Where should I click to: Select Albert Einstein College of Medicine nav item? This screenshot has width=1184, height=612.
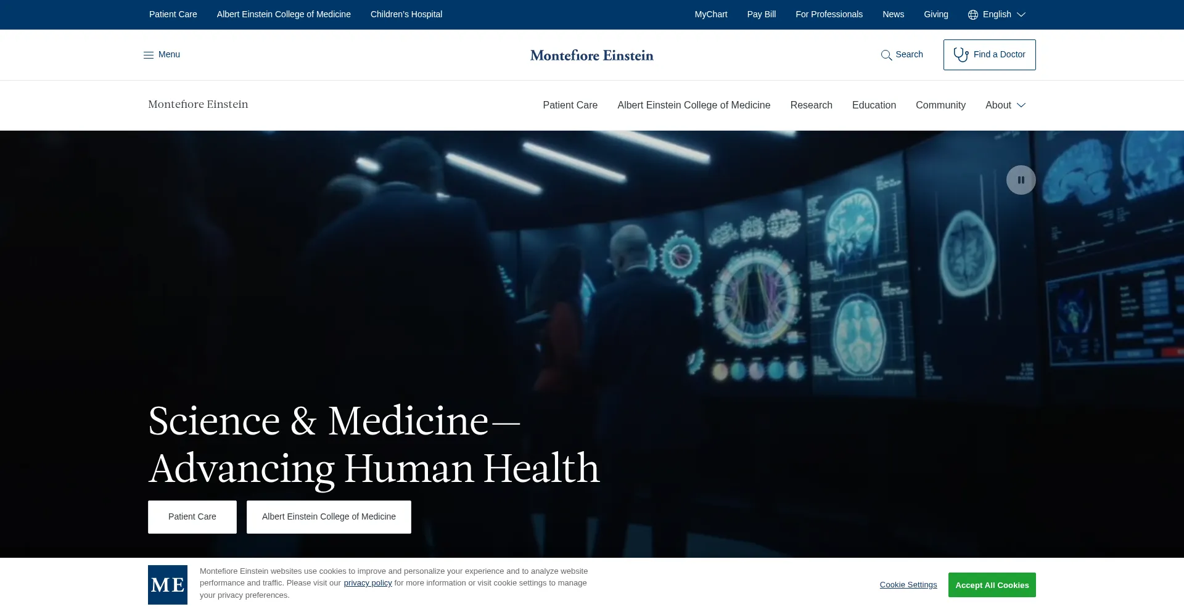(694, 105)
